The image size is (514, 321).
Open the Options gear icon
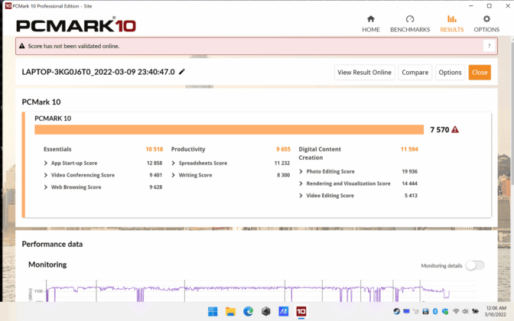click(x=486, y=18)
